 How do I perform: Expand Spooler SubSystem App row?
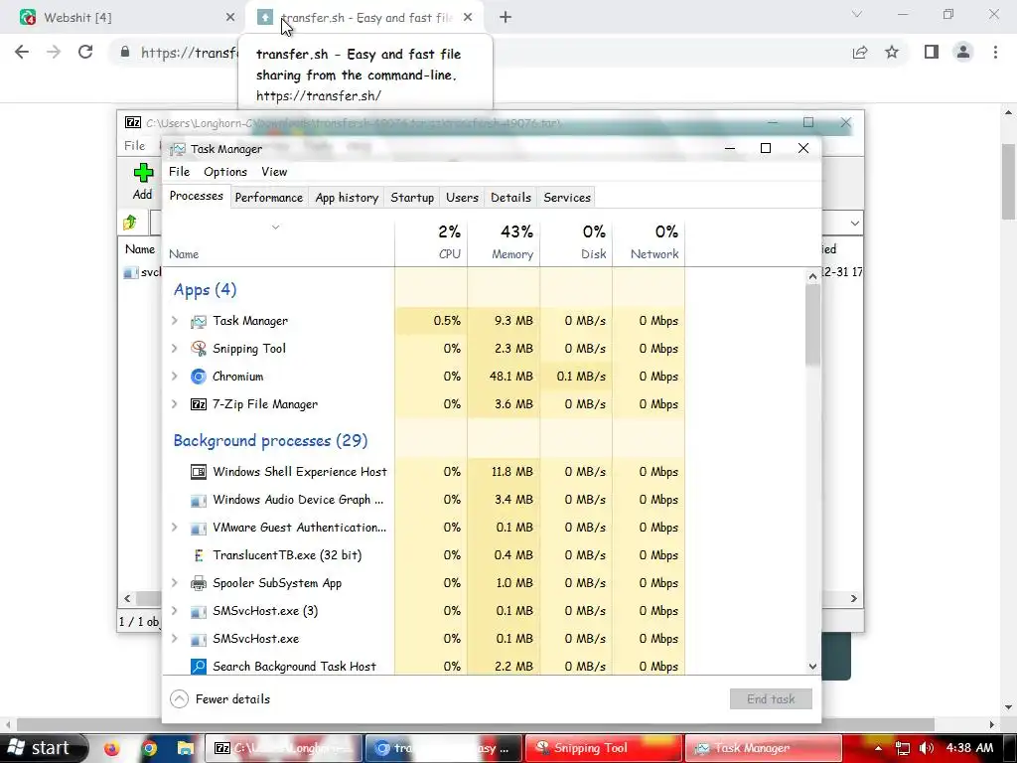(175, 582)
